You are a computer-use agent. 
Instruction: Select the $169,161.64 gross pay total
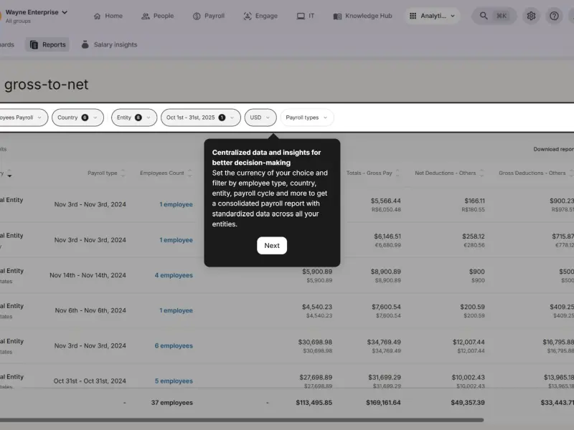coord(383,403)
